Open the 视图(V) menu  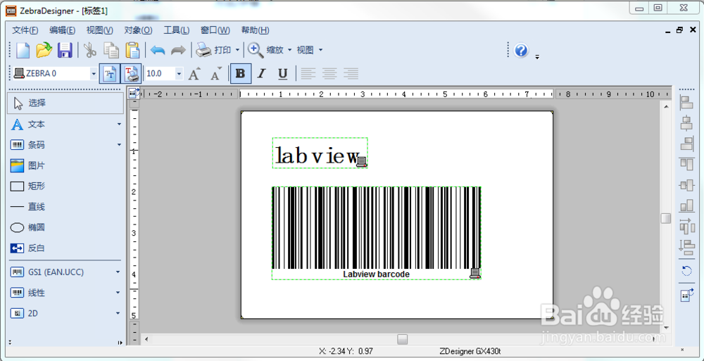pos(100,30)
